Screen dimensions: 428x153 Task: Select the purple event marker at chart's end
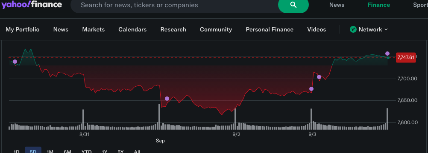[387, 54]
